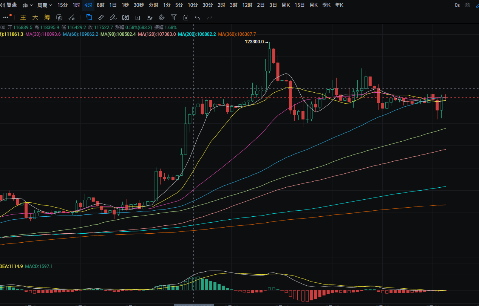479x306 pixels.
Task: Toggle the 主 main-force indicator
Action: point(23,17)
